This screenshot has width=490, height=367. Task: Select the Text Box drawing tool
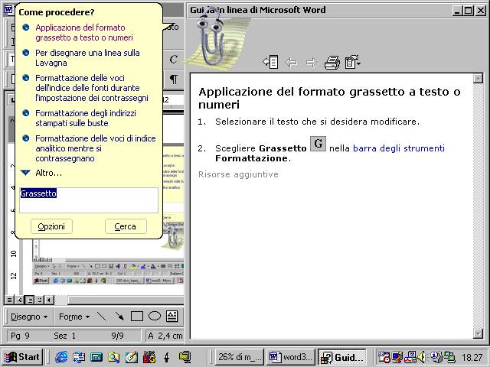click(171, 317)
